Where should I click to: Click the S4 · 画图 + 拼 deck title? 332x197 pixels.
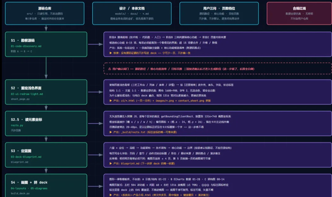29,182
